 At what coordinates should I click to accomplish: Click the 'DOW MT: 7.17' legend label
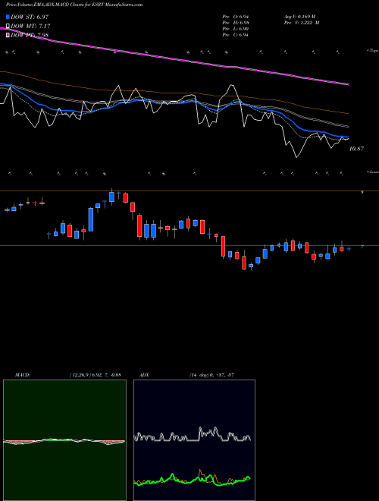coord(30,27)
